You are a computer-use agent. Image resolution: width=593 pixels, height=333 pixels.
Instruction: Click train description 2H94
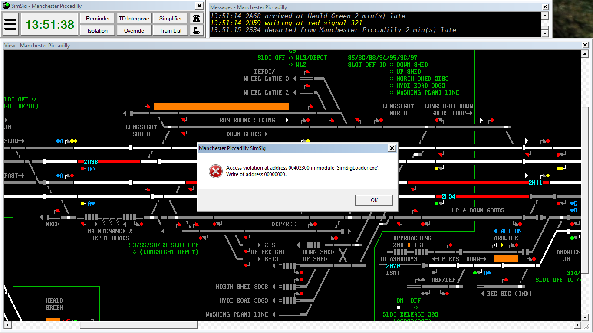[x=448, y=196]
